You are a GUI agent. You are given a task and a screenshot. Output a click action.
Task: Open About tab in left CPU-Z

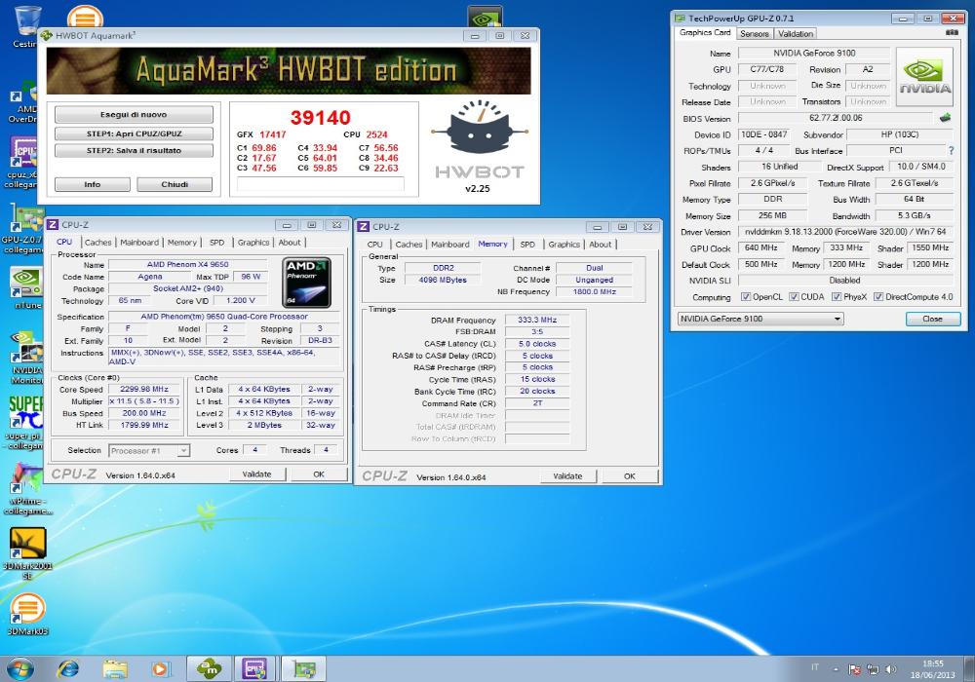pyautogui.click(x=290, y=243)
